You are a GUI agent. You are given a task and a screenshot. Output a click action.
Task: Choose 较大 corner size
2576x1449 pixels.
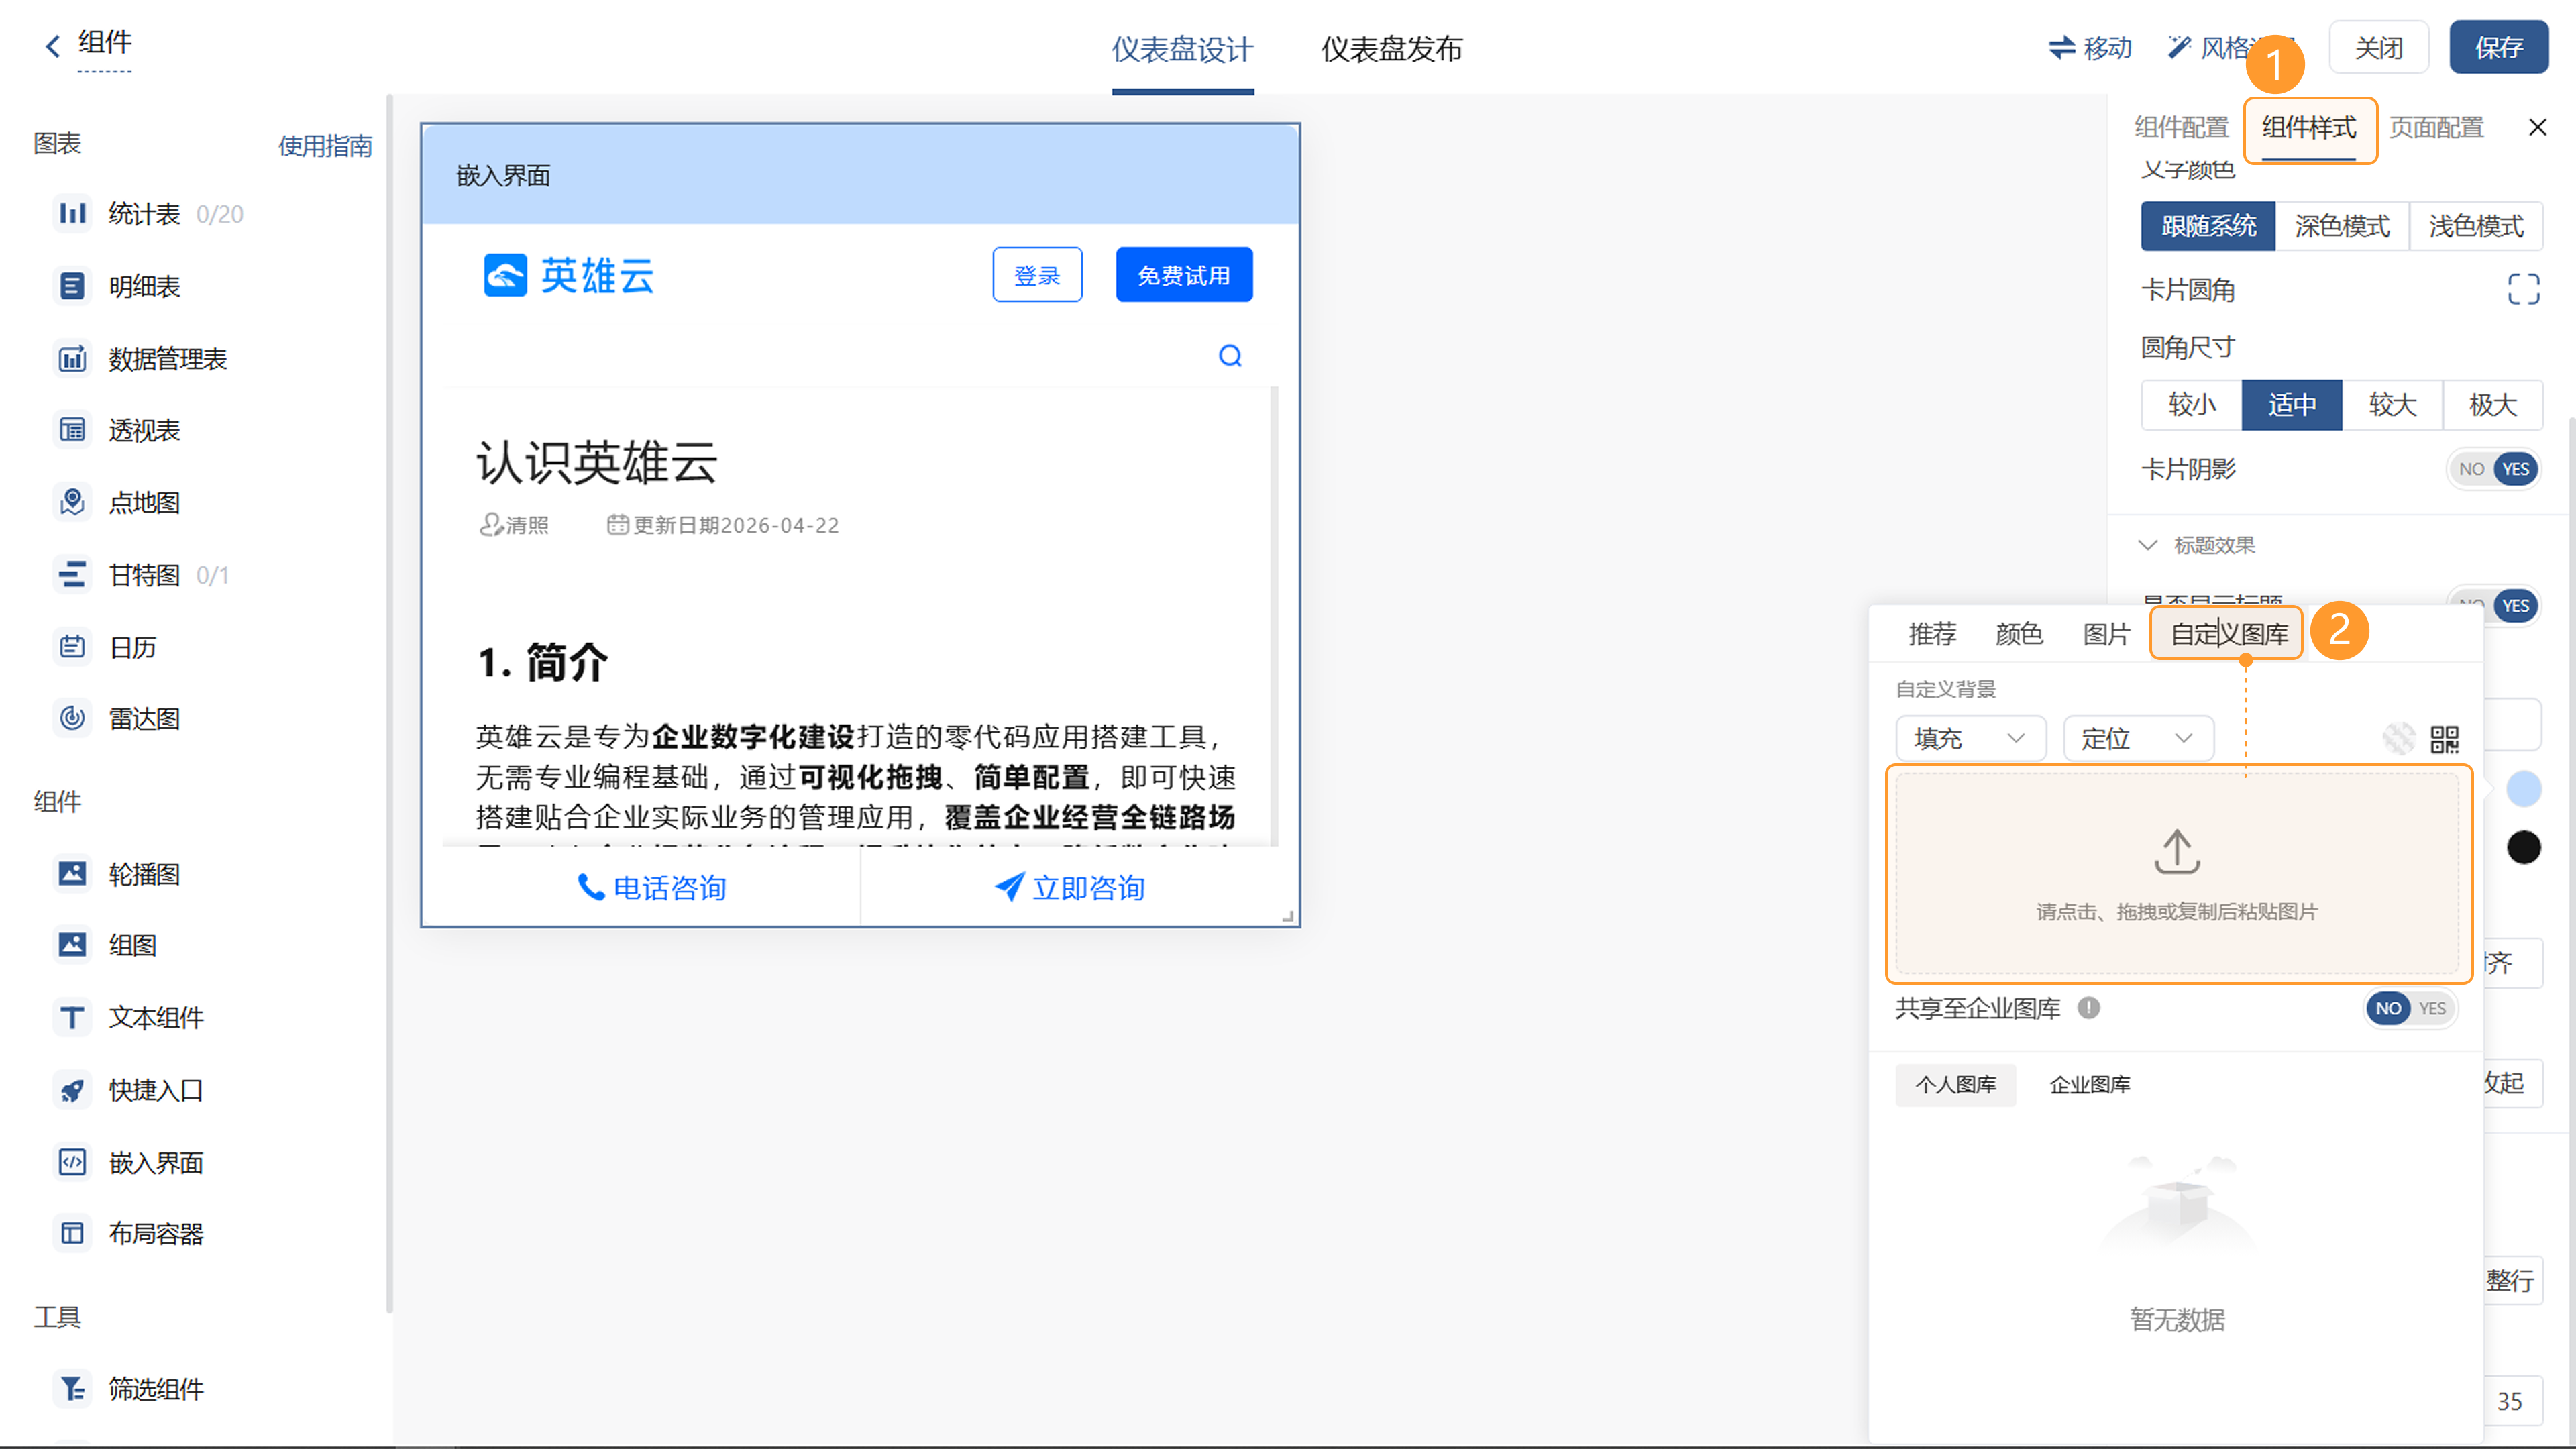point(2393,405)
